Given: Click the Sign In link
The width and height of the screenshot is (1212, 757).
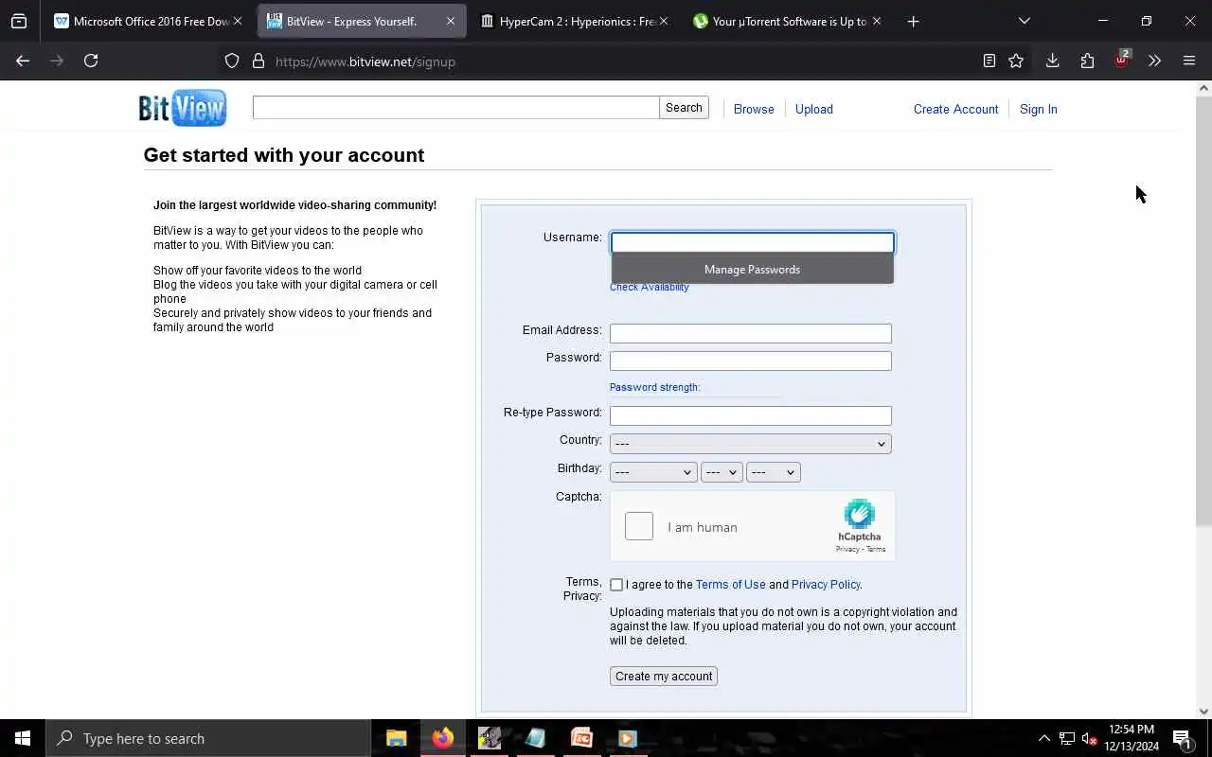Looking at the screenshot, I should [1038, 109].
